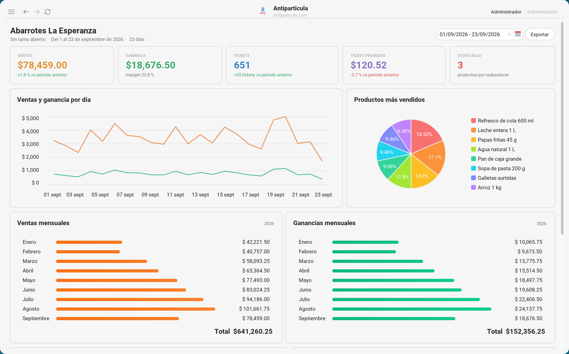569x354 pixels.
Task: Click the Julio label in Ganancias mensuales
Action: [305, 300]
